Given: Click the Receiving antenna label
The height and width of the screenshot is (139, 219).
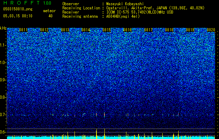Looking at the screenshot, I should pyautogui.click(x=80, y=16).
